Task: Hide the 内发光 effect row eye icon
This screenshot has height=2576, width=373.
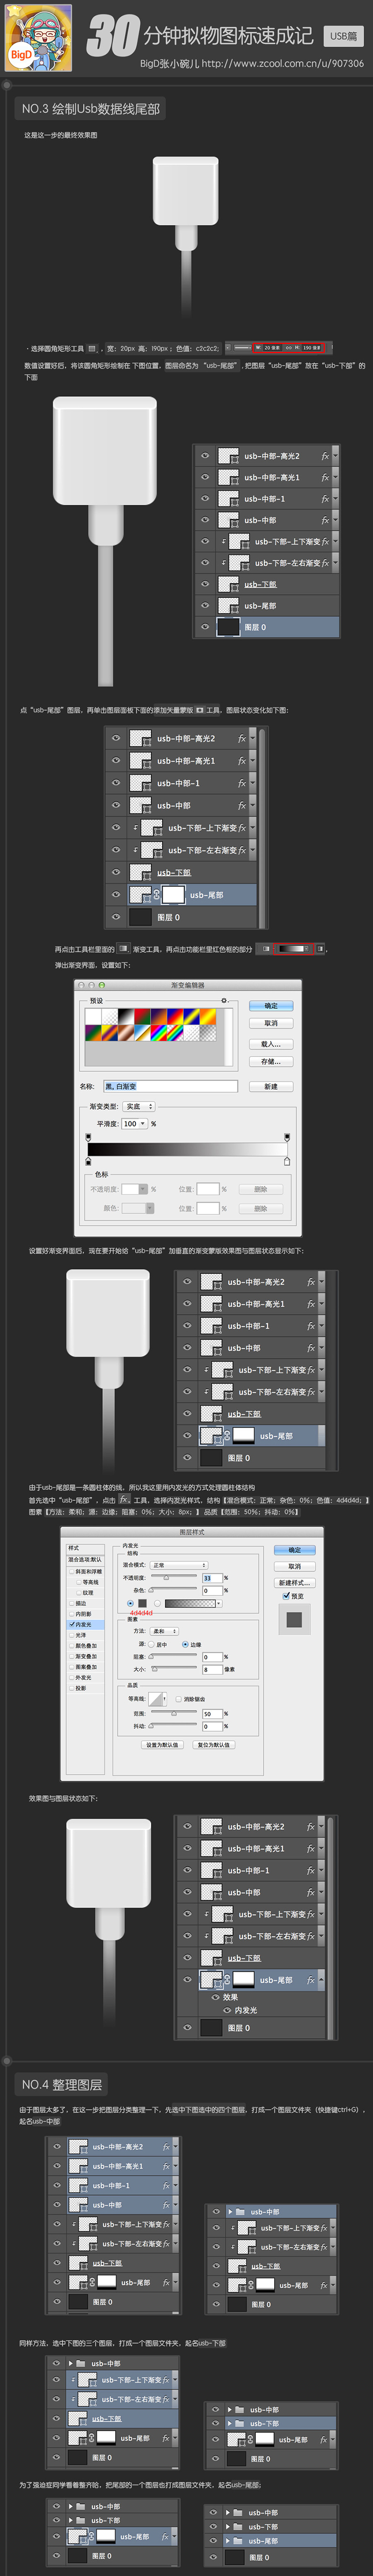Action: (227, 2010)
